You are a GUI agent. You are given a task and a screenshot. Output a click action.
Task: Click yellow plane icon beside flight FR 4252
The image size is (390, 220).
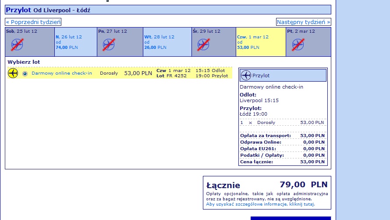click(x=13, y=73)
